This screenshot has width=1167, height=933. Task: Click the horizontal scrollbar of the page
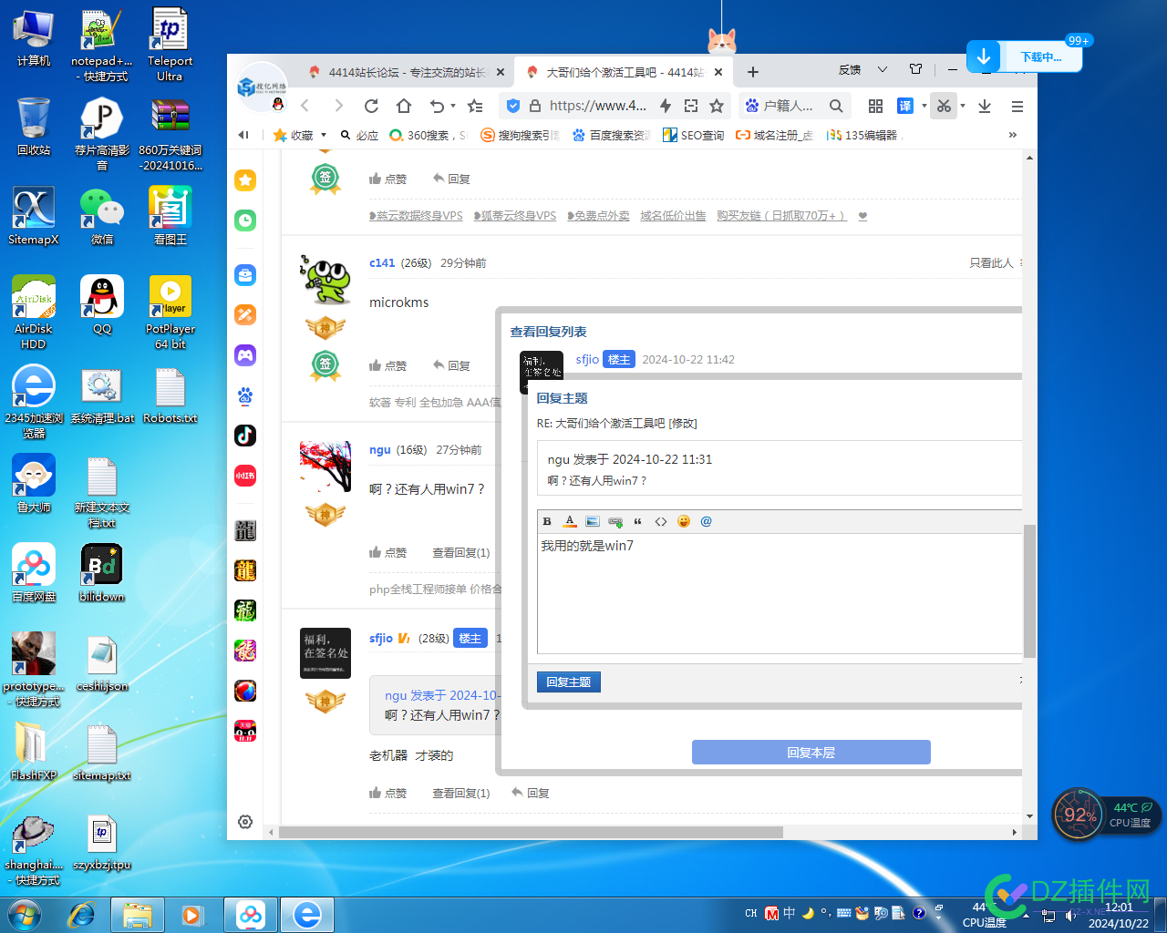[x=531, y=832]
